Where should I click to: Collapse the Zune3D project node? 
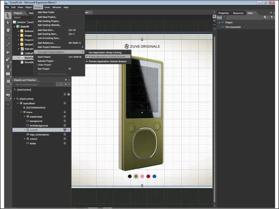pyautogui.click(x=14, y=27)
